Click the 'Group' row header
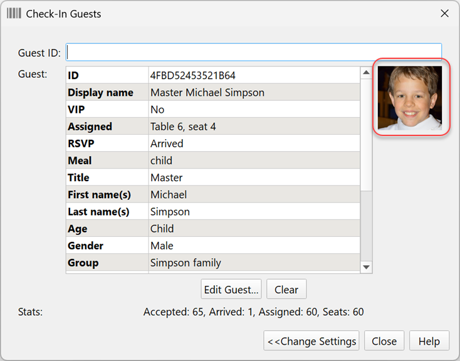Screen dimensions: 460x361 point(107,263)
